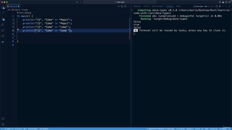Image resolution: width=232 pixels, height=130 pixels.
Task: Kill terminal with trash icon
Action: 220,6
